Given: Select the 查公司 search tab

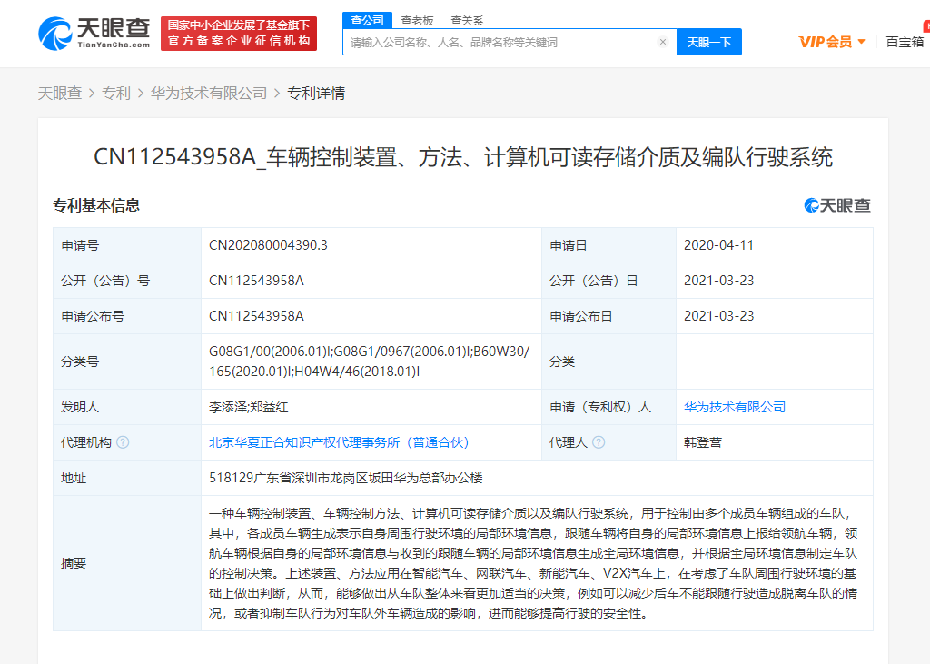Looking at the screenshot, I should point(367,20).
